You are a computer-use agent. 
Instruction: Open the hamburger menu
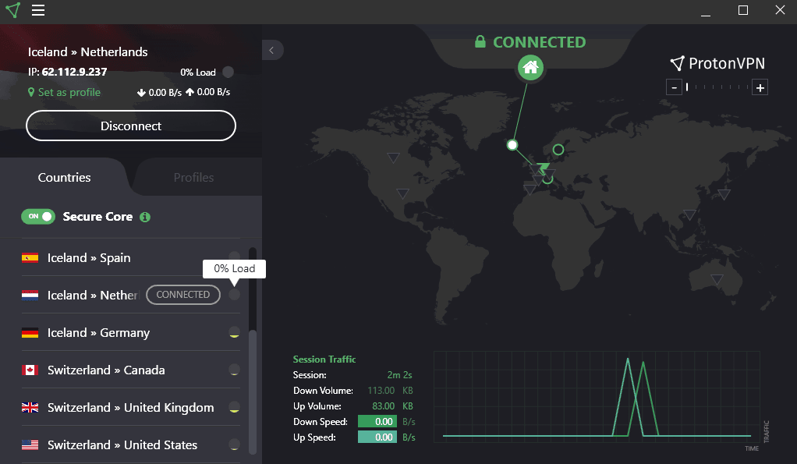pyautogui.click(x=38, y=10)
